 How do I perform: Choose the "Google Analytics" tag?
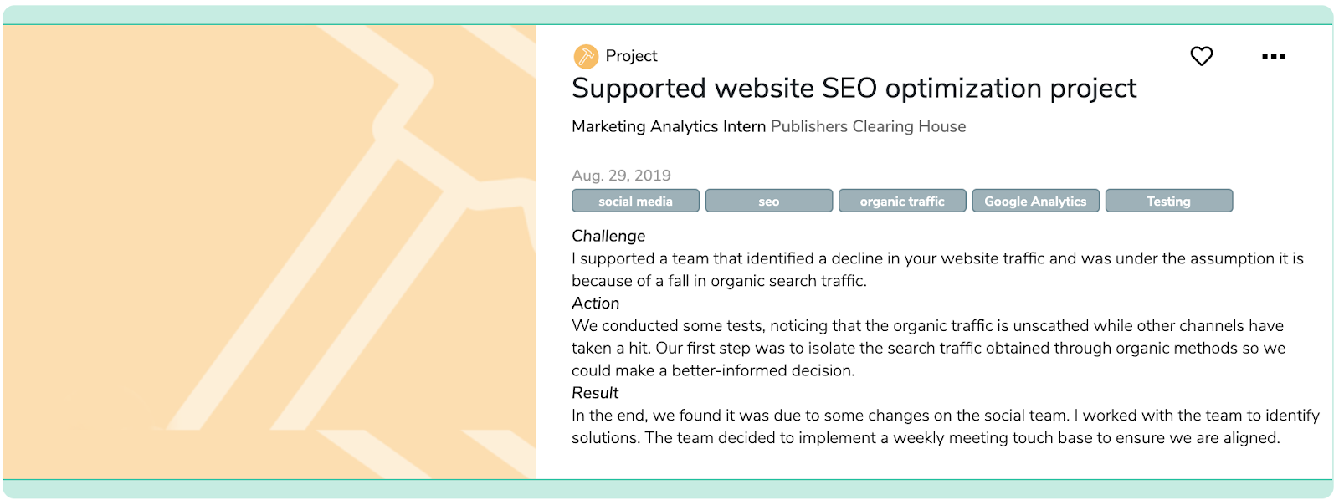pyautogui.click(x=1035, y=202)
